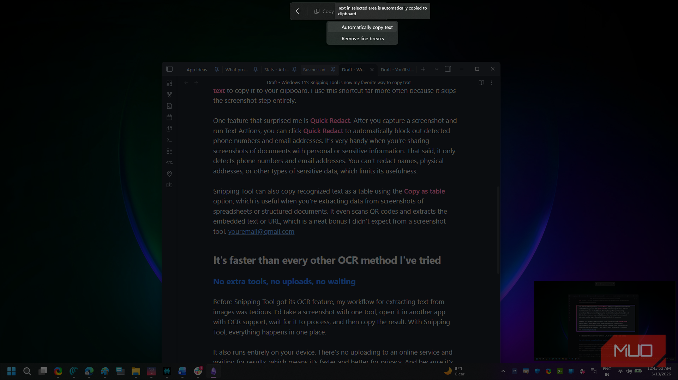Click the Obsidian note vertical scrollbar
The width and height of the screenshot is (678, 380).
point(498,230)
